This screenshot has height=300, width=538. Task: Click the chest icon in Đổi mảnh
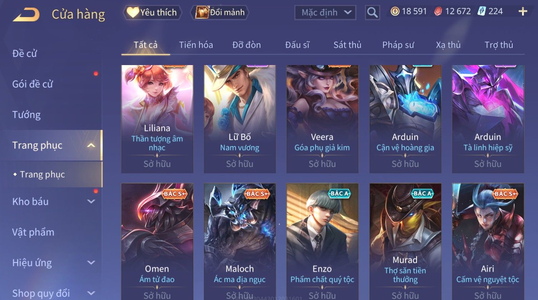(x=202, y=13)
